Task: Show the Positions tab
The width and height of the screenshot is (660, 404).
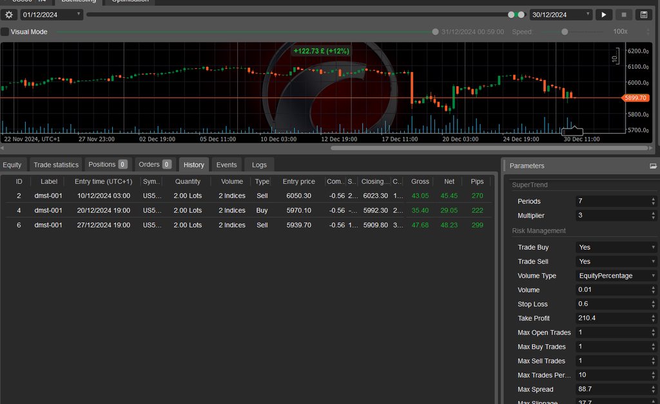Action: pos(108,165)
